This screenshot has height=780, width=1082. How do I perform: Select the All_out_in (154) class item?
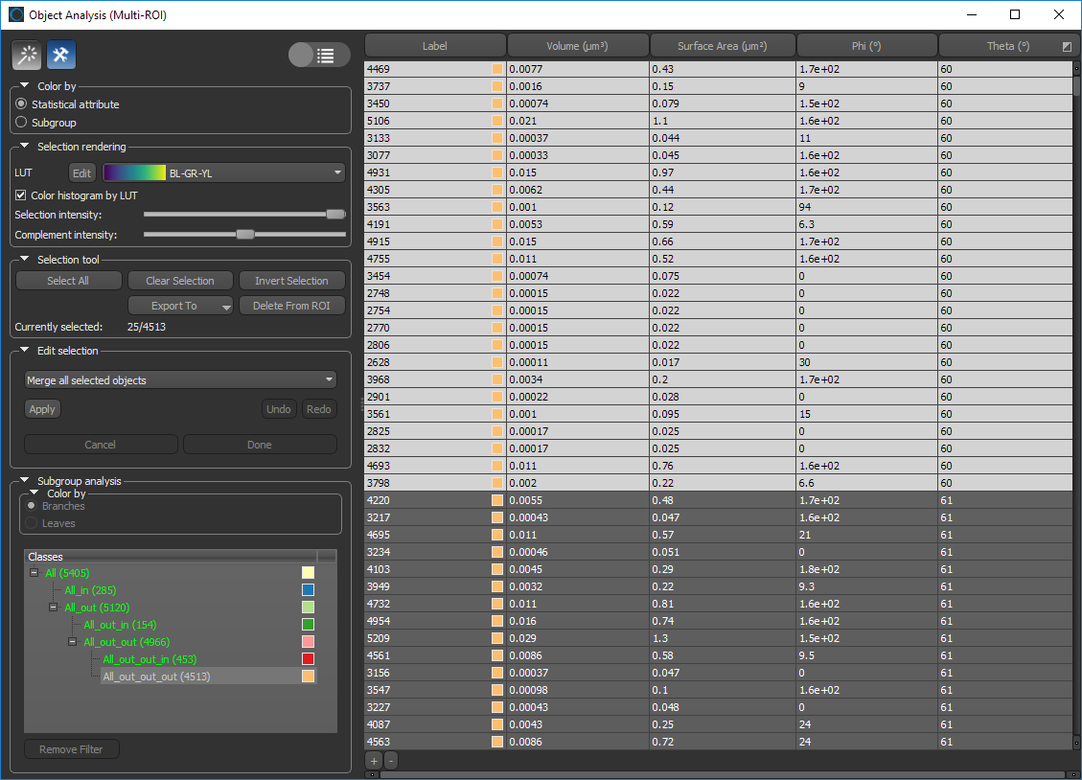[119, 625]
